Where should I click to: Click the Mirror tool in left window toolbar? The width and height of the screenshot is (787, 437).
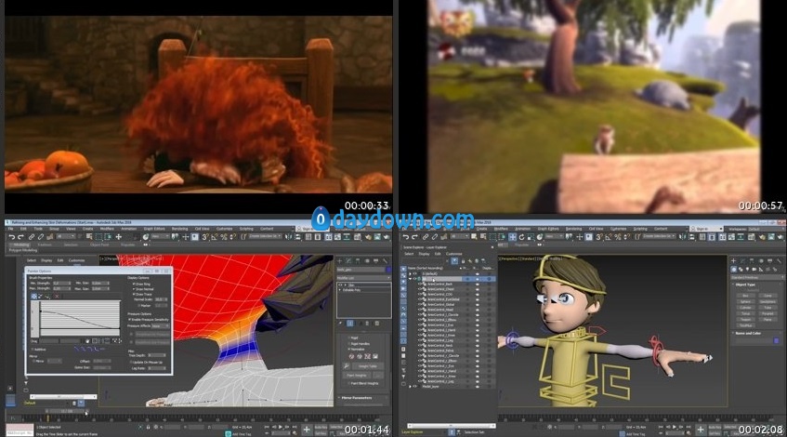tap(288, 236)
